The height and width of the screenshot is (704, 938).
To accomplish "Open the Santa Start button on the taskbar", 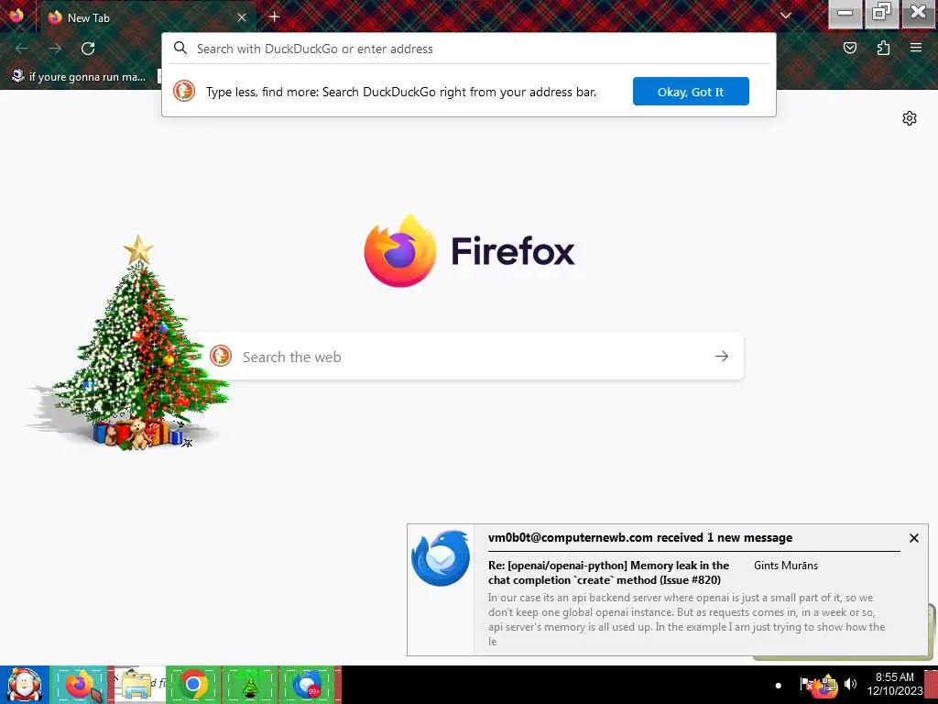I will pos(24,685).
